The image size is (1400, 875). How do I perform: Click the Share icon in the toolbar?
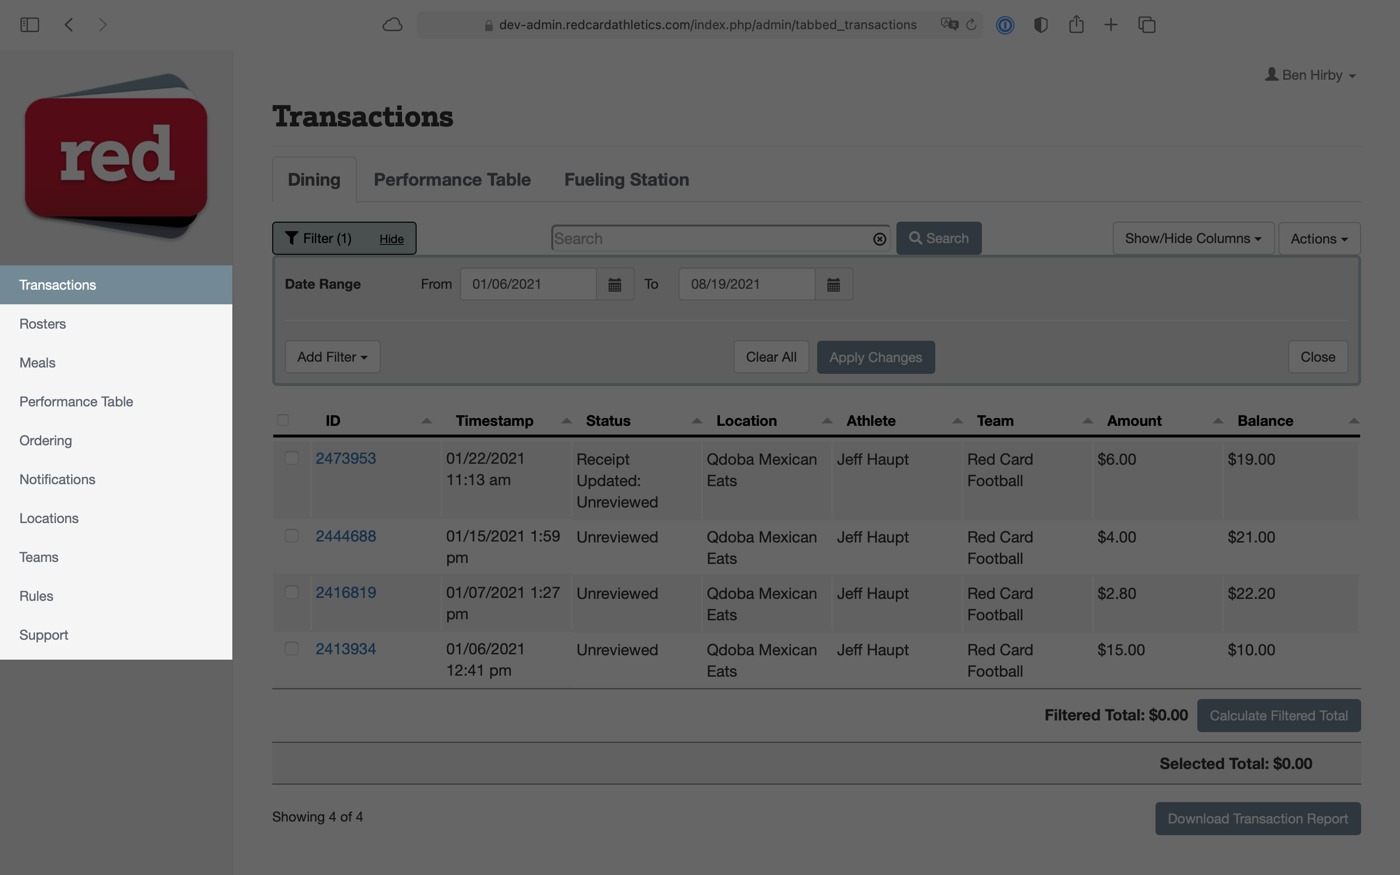coord(1076,24)
